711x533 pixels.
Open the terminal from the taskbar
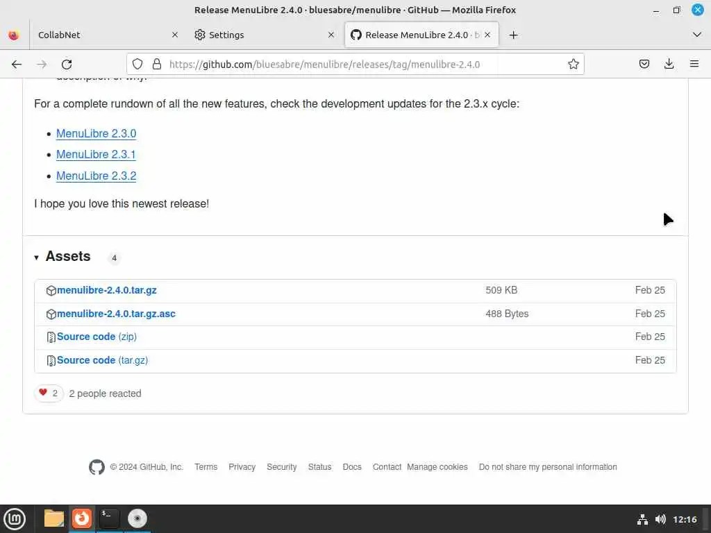coord(109,518)
